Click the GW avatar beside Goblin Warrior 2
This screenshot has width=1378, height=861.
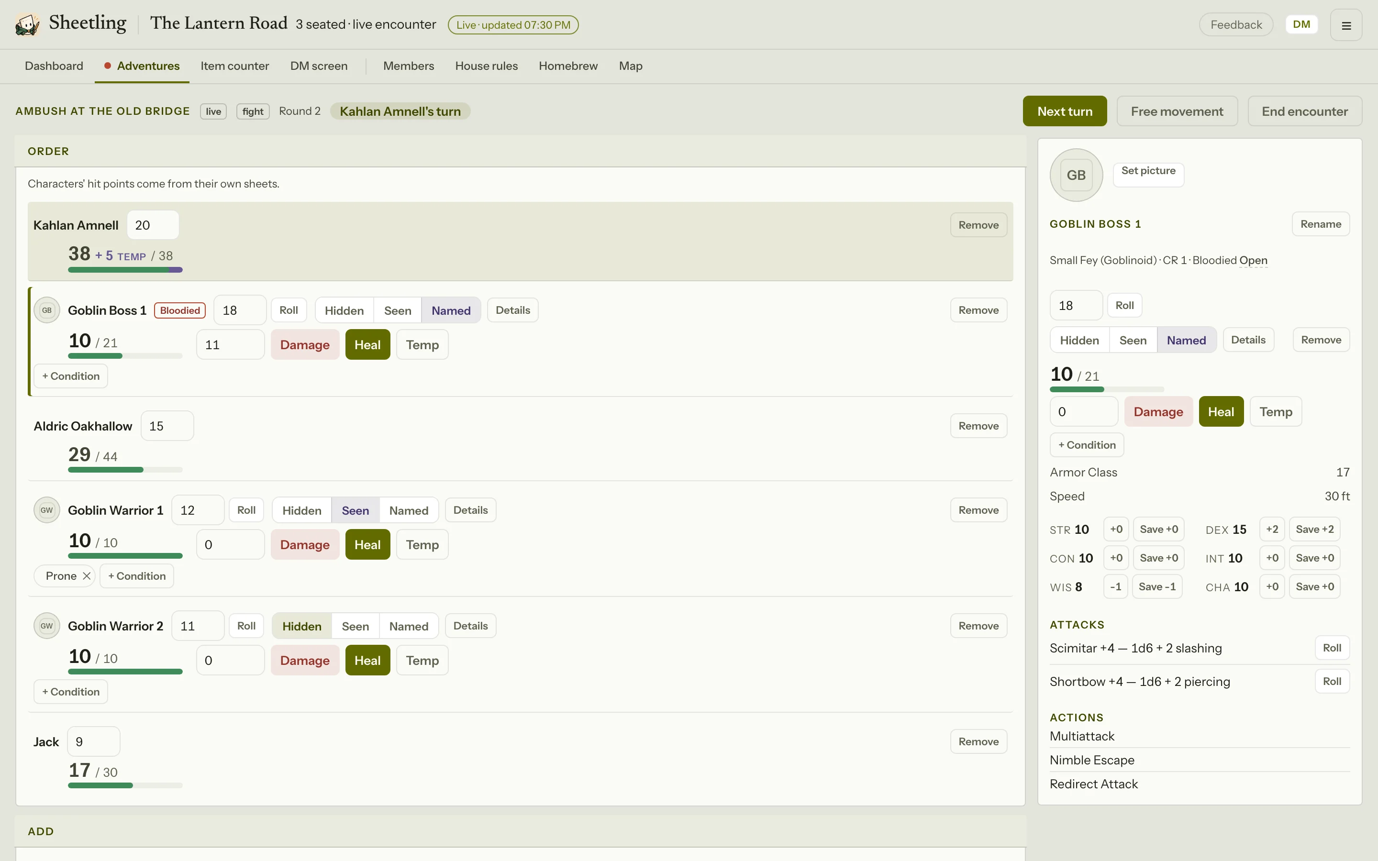click(x=47, y=626)
